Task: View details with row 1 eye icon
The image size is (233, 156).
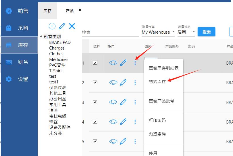Action: tap(113, 63)
